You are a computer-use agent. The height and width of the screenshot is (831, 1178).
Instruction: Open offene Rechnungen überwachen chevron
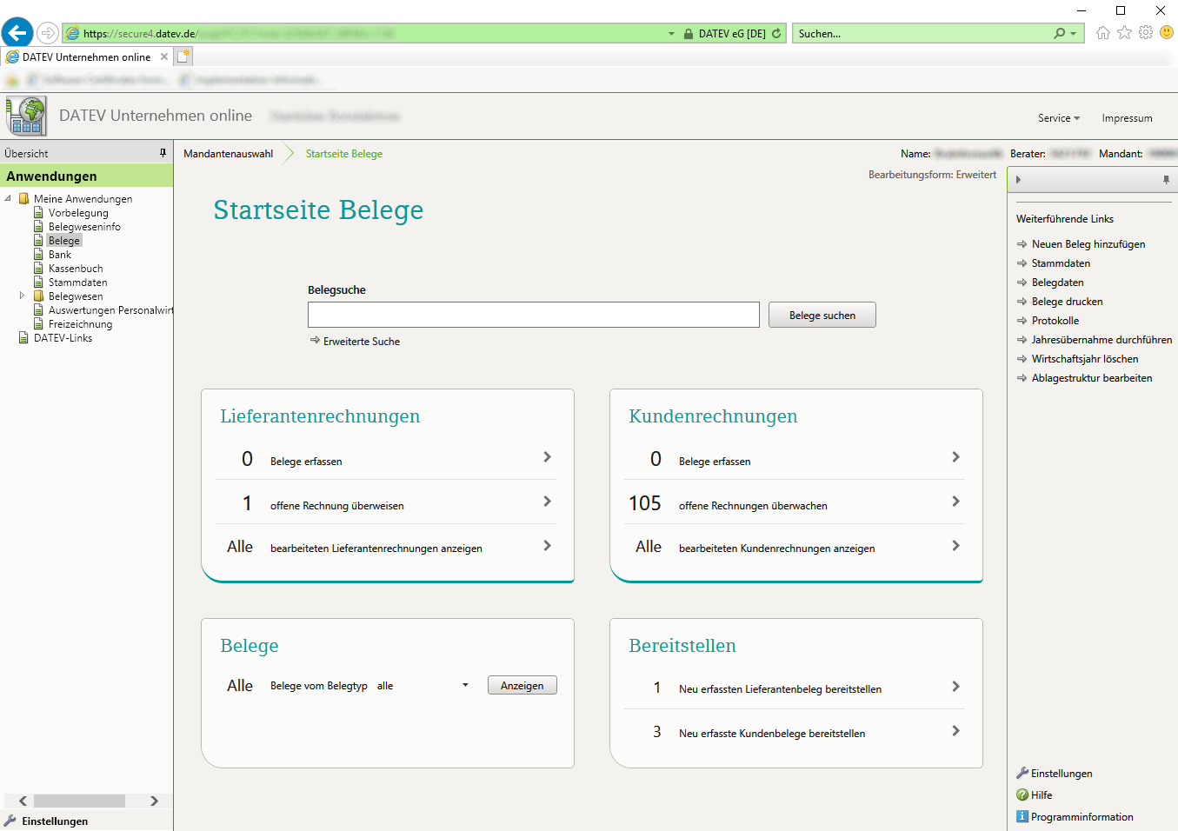point(955,502)
